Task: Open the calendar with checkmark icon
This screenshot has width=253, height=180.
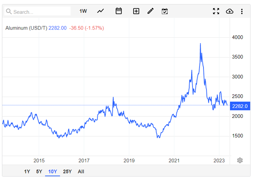Action: [165, 11]
